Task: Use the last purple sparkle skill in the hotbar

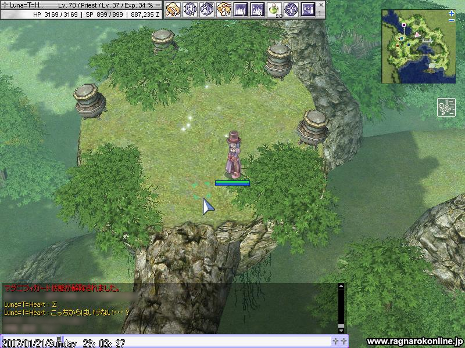Action: click(x=308, y=9)
